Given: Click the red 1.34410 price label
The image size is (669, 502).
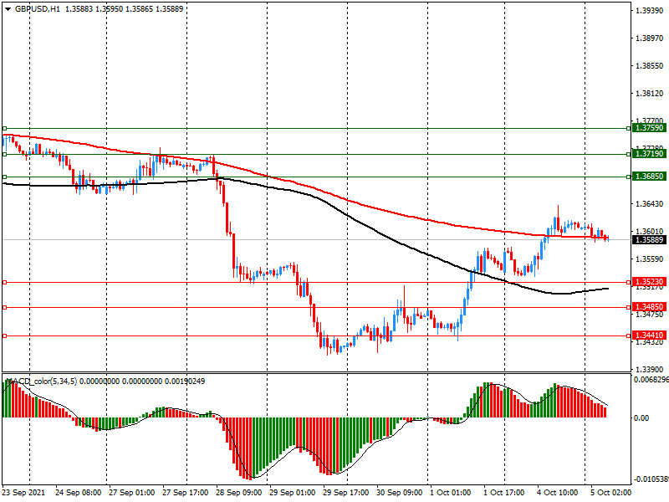Looking at the screenshot, I should 650,336.
